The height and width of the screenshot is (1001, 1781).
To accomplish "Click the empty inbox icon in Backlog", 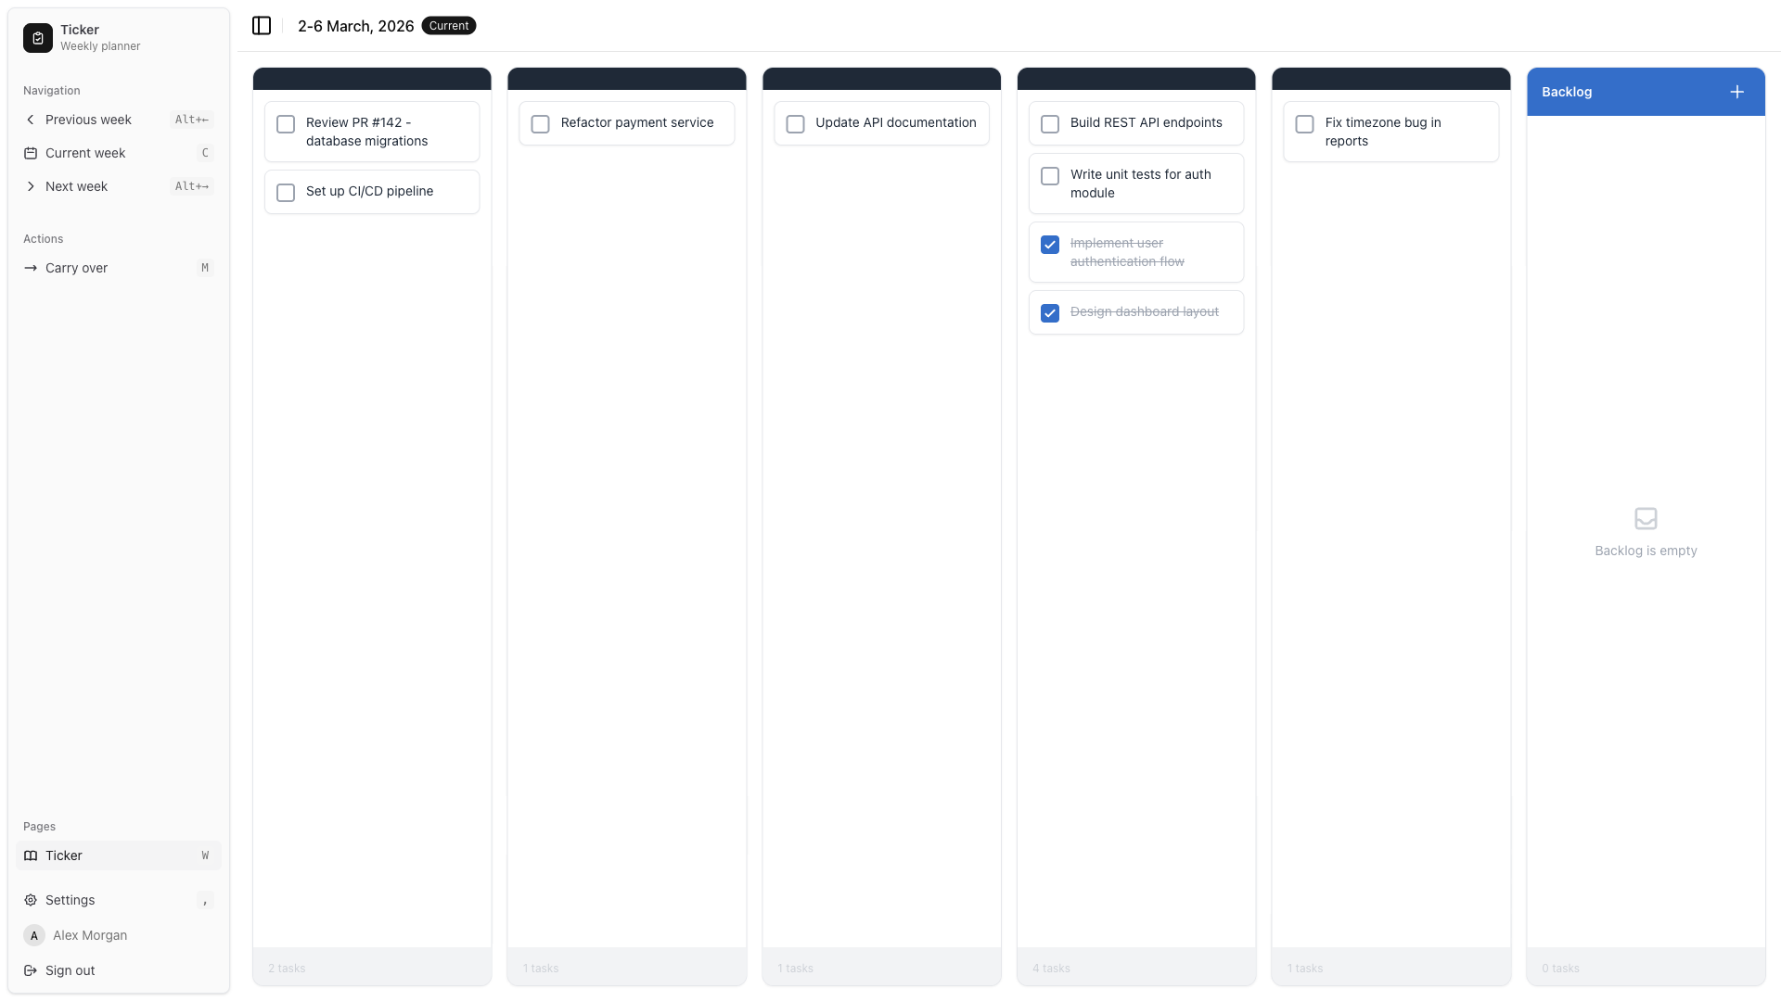I will 1645,519.
